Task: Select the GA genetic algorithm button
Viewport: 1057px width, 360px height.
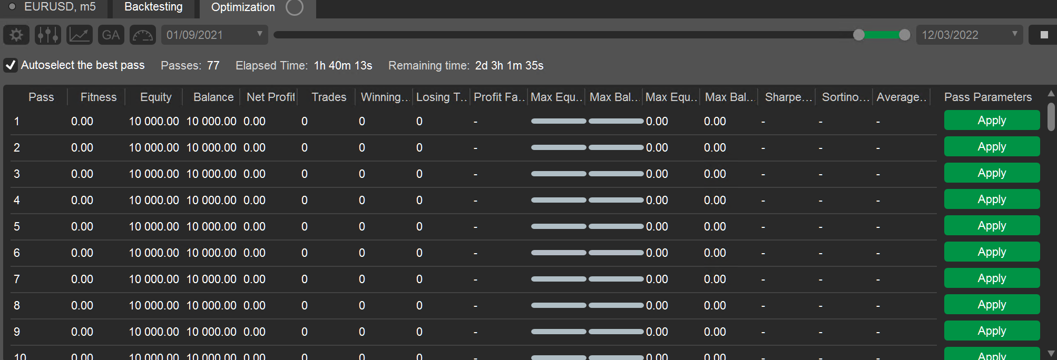Action: [x=111, y=35]
